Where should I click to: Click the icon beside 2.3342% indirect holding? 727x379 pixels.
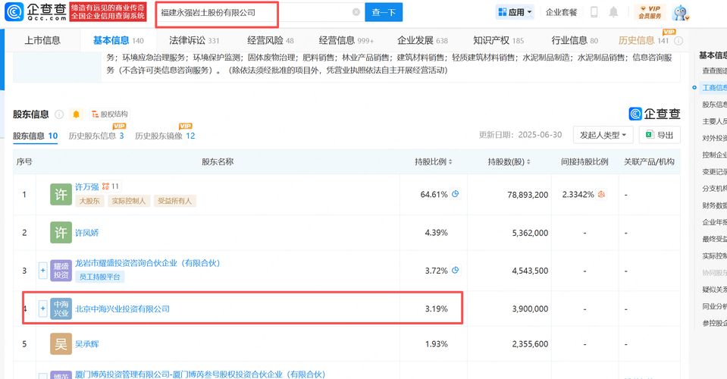[601, 194]
